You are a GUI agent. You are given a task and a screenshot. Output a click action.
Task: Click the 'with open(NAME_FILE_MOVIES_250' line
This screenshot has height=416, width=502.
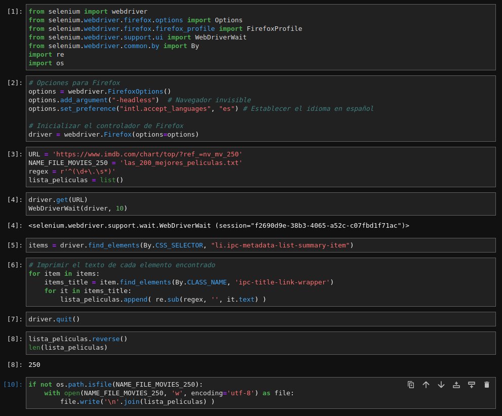tap(169, 393)
